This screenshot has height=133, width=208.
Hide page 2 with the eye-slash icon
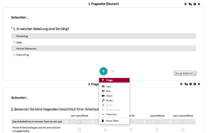pyautogui.click(x=181, y=84)
